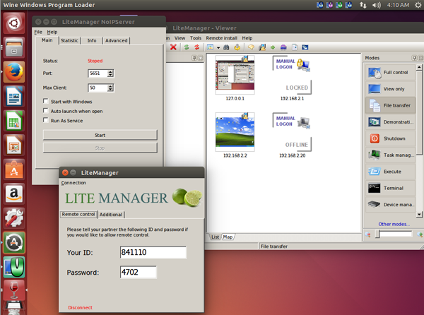
Task: Select Terminal mode
Action: point(390,188)
